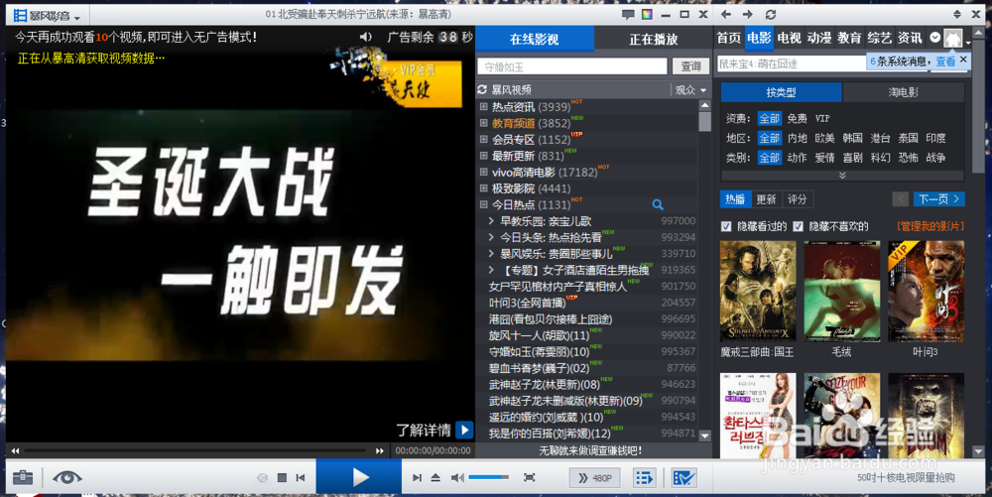
Task: Show more channels with circled down arrow
Action: [x=934, y=38]
